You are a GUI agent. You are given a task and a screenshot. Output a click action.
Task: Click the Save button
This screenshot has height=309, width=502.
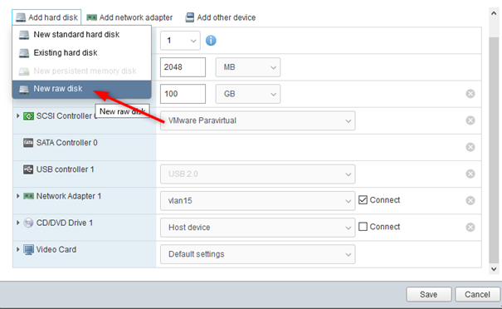click(x=429, y=294)
